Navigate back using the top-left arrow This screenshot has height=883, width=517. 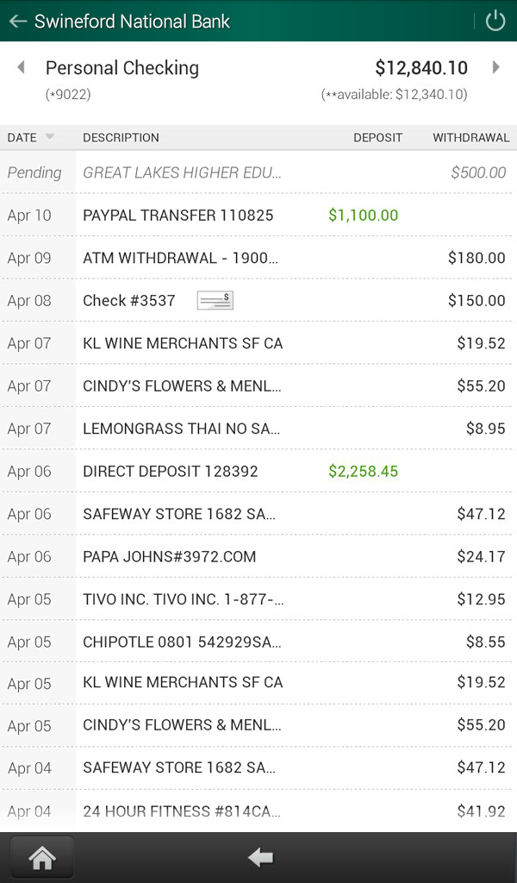click(17, 21)
